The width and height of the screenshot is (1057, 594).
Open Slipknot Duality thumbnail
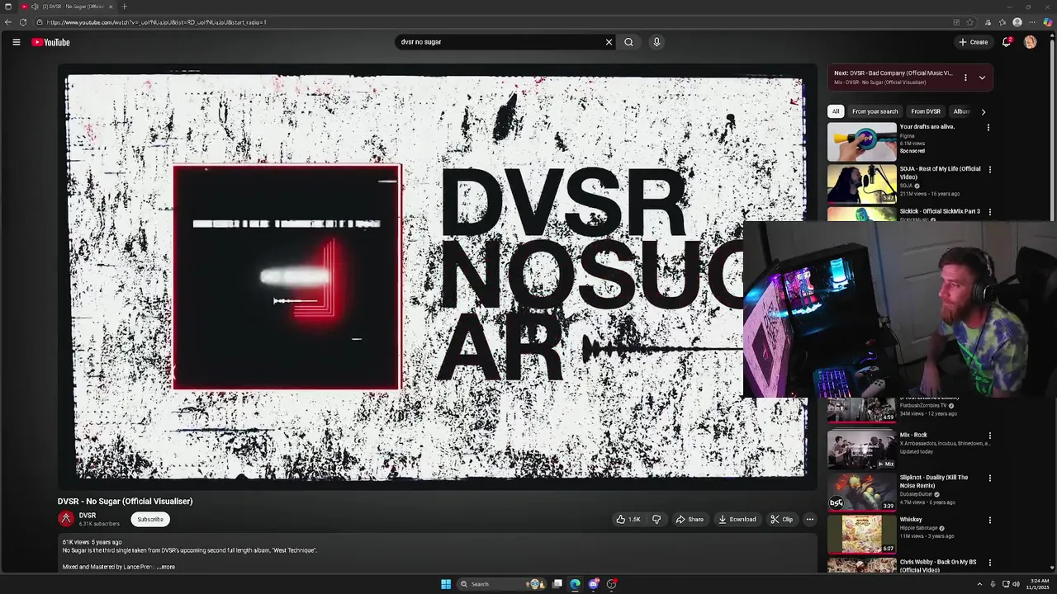coord(862,491)
